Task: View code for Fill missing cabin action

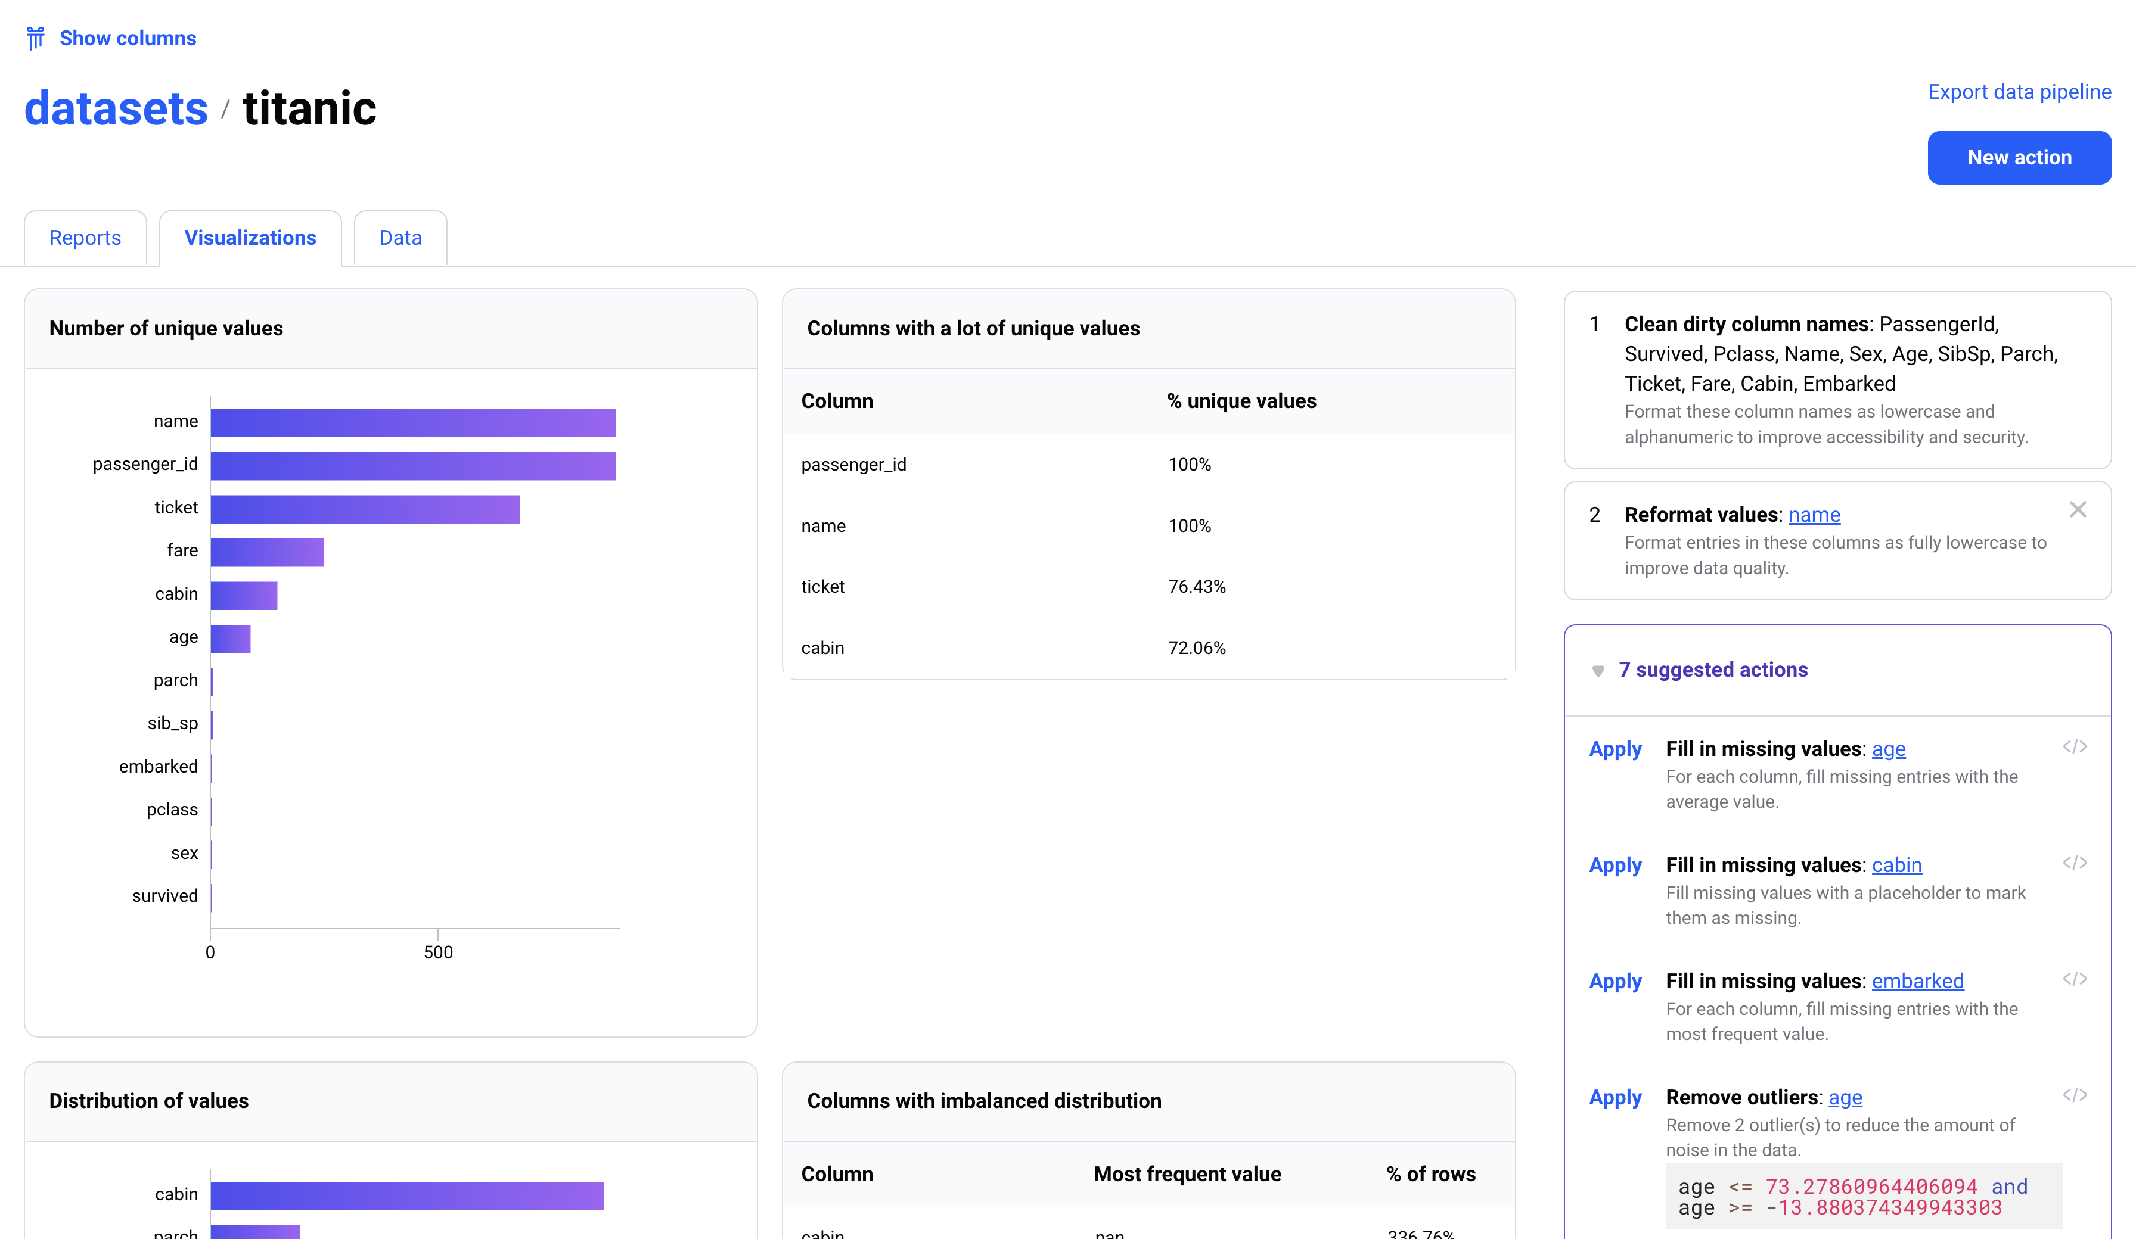Action: point(2074,863)
